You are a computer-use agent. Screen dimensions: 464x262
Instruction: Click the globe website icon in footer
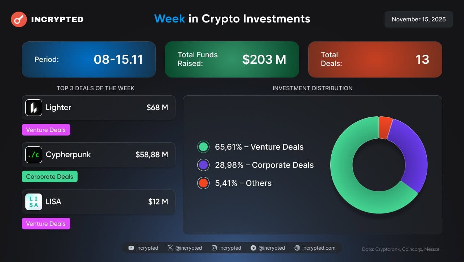pos(297,248)
